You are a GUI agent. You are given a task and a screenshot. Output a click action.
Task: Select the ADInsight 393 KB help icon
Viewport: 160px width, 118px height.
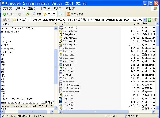click(x=61, y=41)
